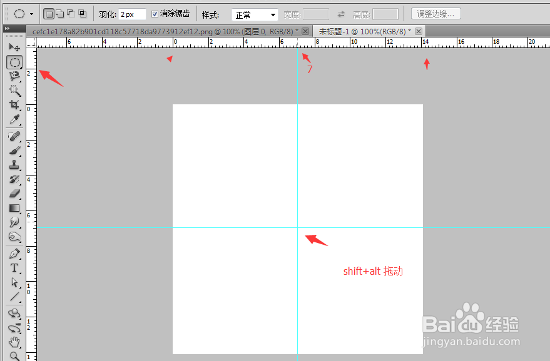Select the Eraser tool

[14, 194]
